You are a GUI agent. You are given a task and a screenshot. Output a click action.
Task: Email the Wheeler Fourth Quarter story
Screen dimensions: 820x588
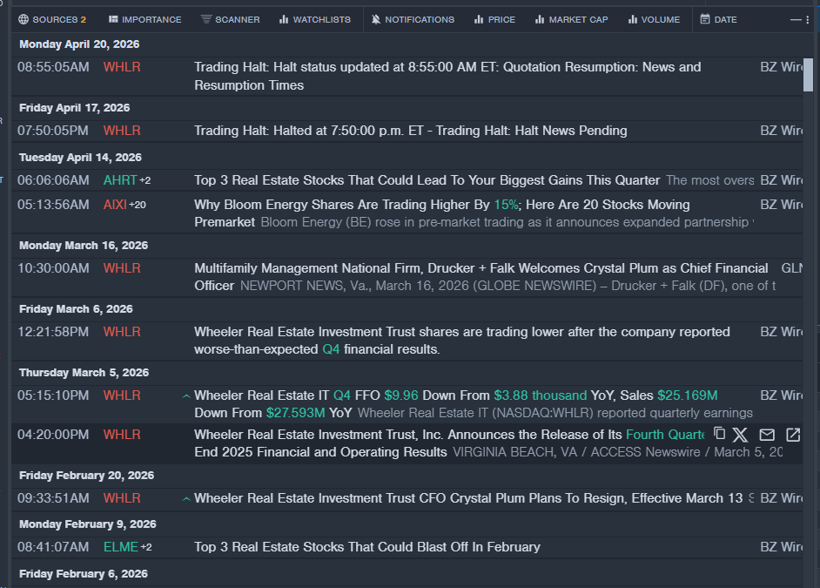(x=767, y=434)
